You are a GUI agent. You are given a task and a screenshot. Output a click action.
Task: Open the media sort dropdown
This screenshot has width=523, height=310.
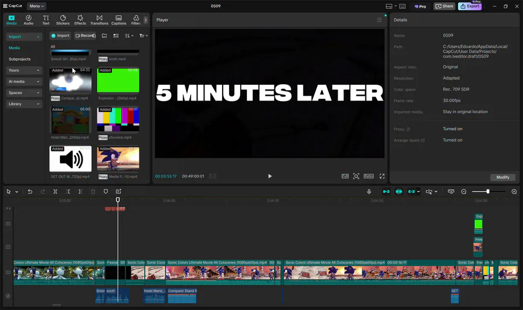tap(129, 35)
